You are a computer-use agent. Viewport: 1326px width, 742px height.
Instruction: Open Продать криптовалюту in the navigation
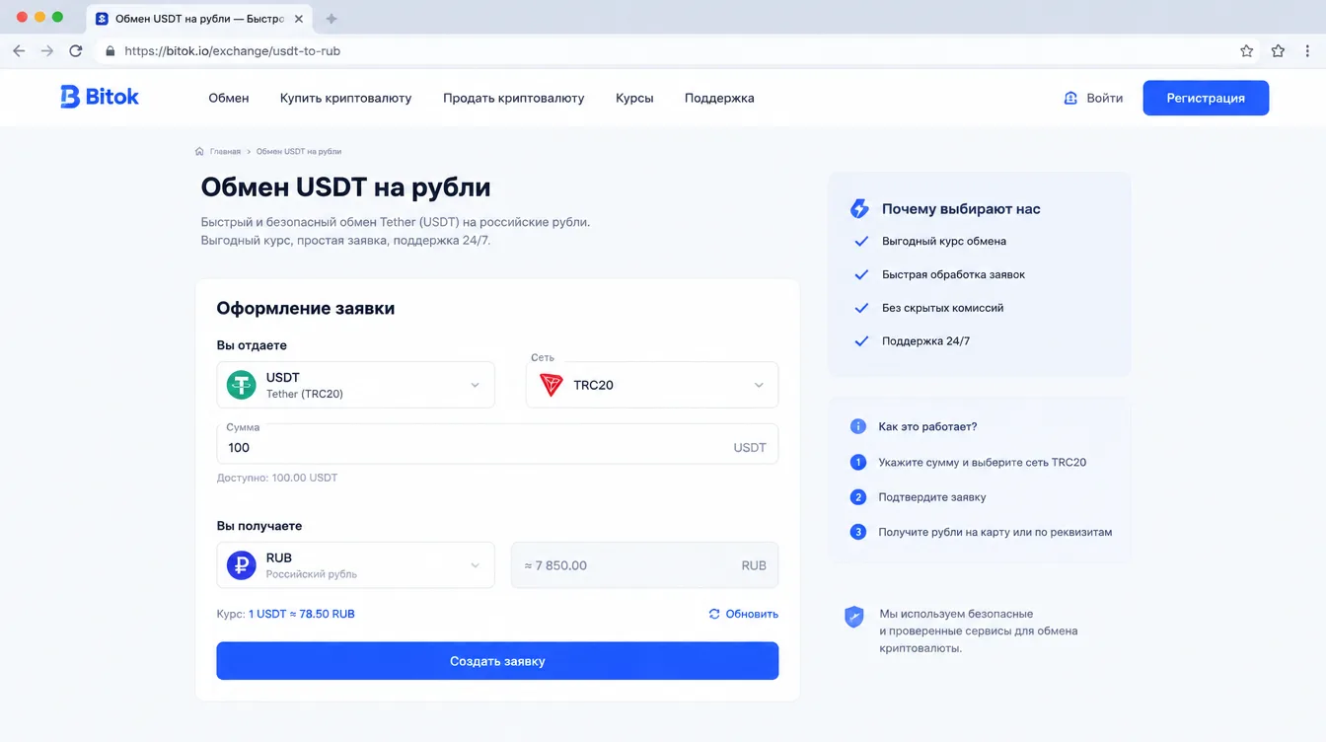click(x=513, y=98)
